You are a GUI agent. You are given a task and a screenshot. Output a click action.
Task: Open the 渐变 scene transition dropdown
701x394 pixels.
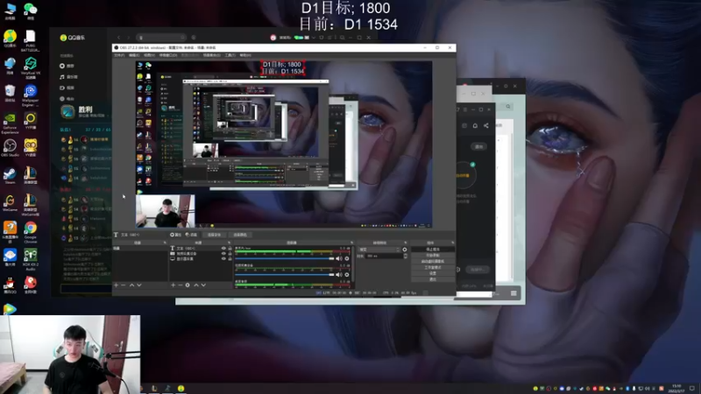pos(379,250)
